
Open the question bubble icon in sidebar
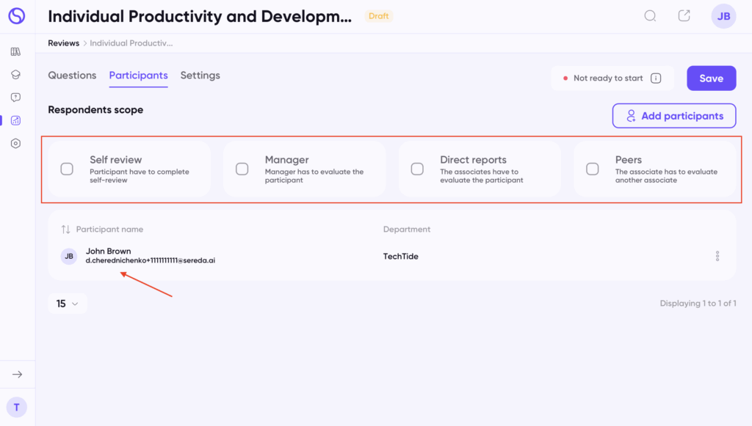point(16,98)
